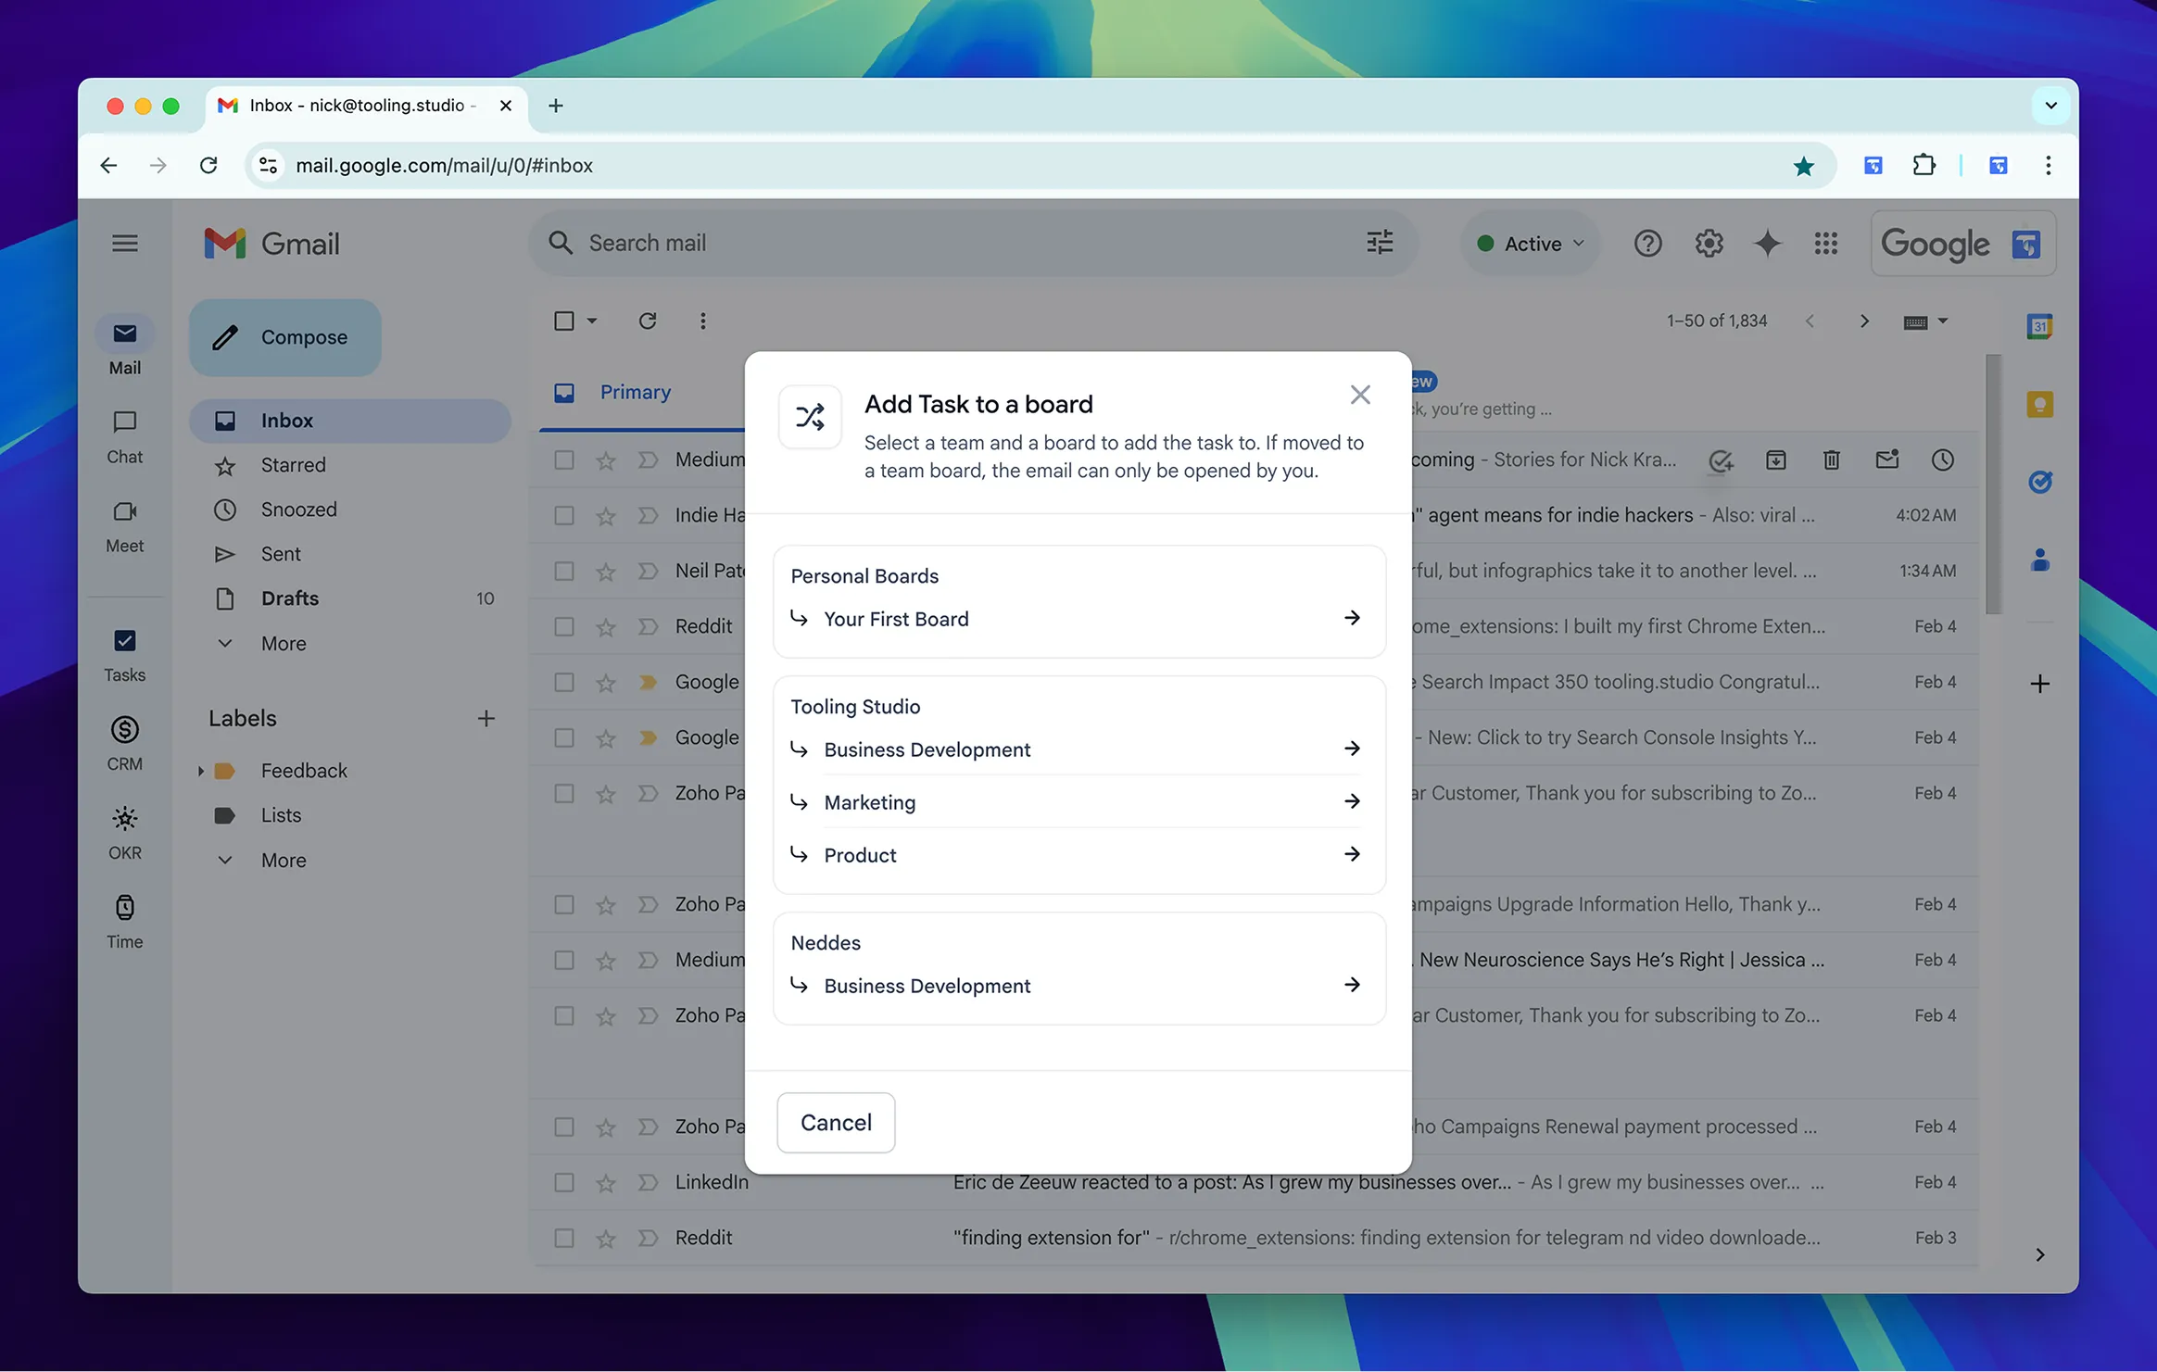Open the Gemini sparkle icon
Viewport: 2157px width, 1372px height.
[1767, 244]
